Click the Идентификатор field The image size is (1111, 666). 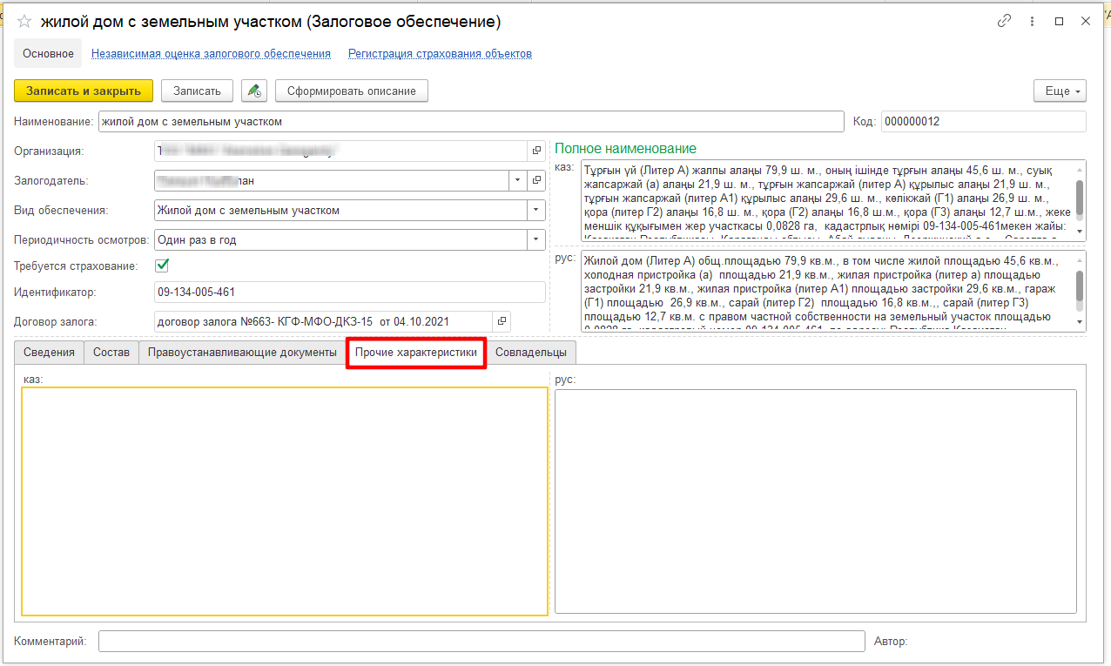pos(349,293)
